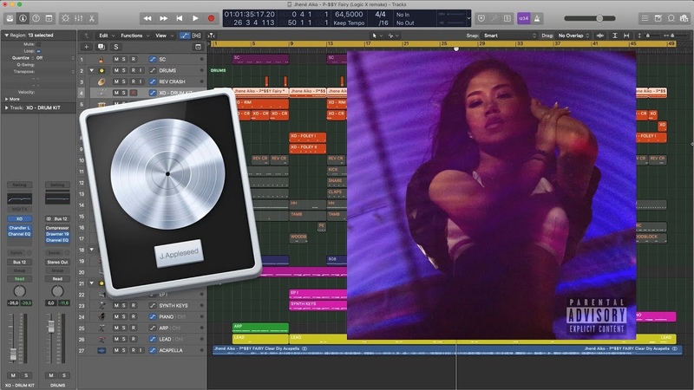Go to beginning with transport button
The width and height of the screenshot is (694, 390).
click(x=180, y=18)
